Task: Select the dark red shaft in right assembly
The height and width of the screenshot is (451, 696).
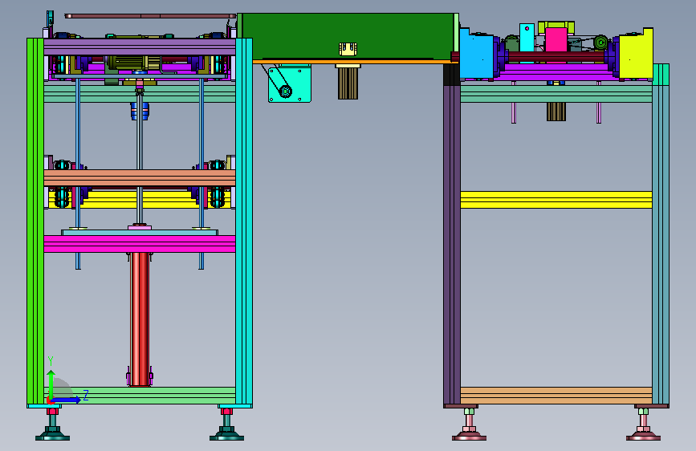Action: pos(555,57)
